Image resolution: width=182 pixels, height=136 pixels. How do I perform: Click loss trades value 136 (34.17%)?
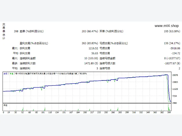(172, 43)
